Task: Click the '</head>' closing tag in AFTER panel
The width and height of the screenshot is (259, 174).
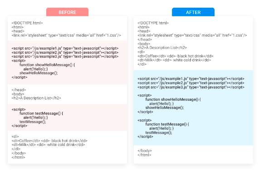Action: 145,39
